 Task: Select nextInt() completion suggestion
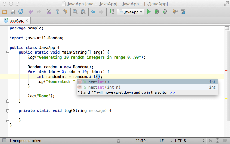[x=148, y=82]
